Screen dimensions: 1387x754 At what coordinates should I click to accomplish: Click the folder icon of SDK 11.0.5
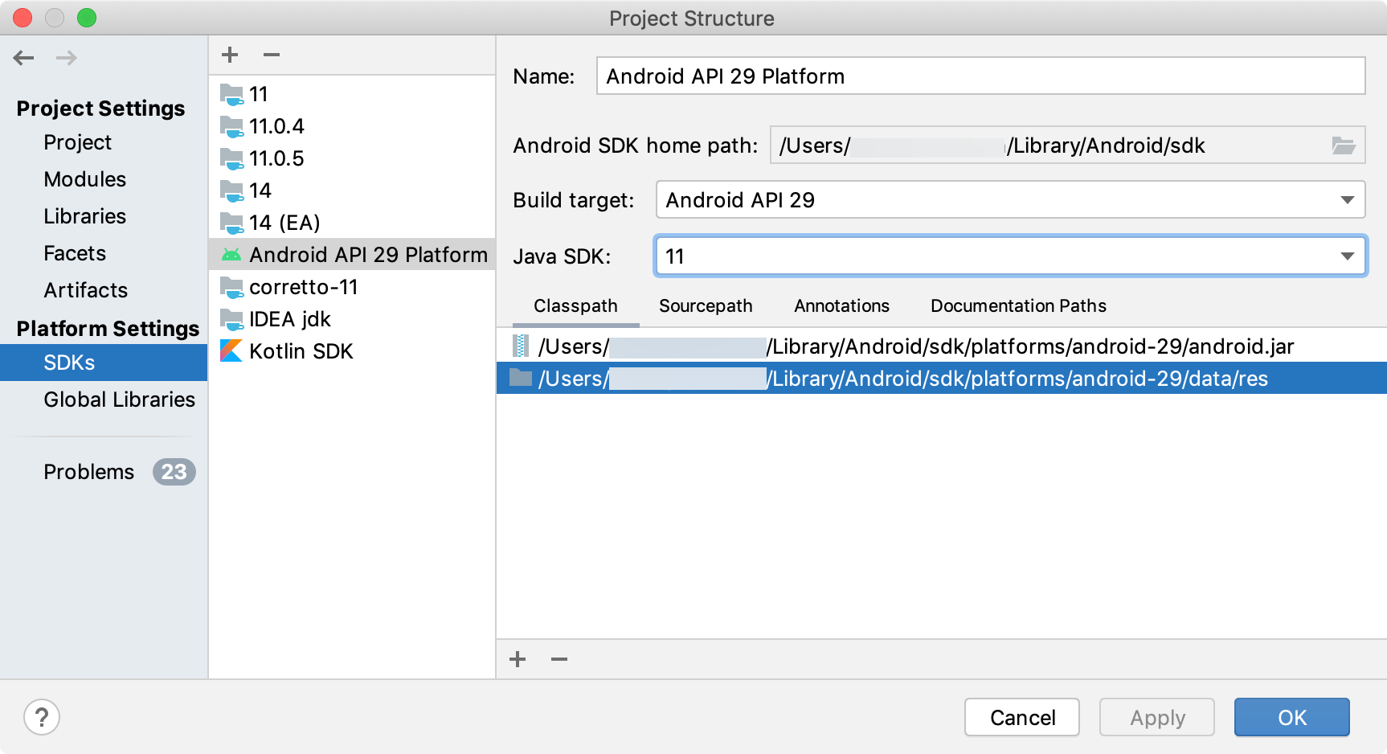(231, 158)
